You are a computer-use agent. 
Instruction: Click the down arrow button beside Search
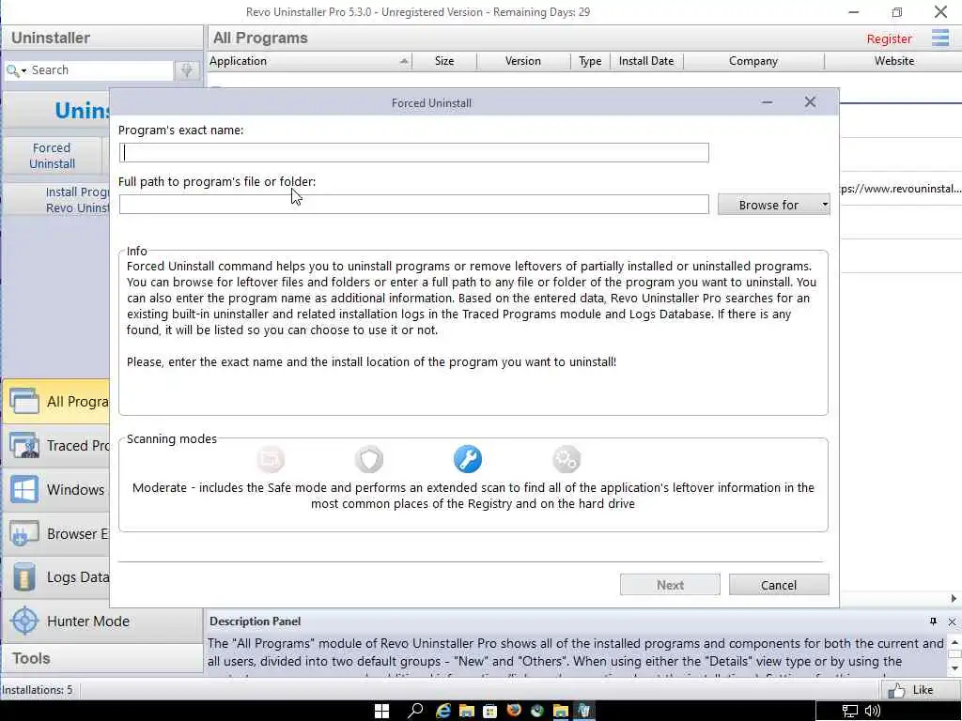click(187, 70)
